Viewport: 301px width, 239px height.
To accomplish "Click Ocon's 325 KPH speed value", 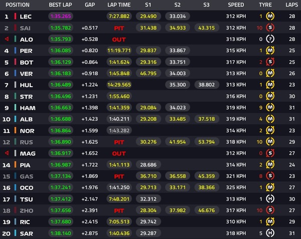I will click(x=236, y=187).
